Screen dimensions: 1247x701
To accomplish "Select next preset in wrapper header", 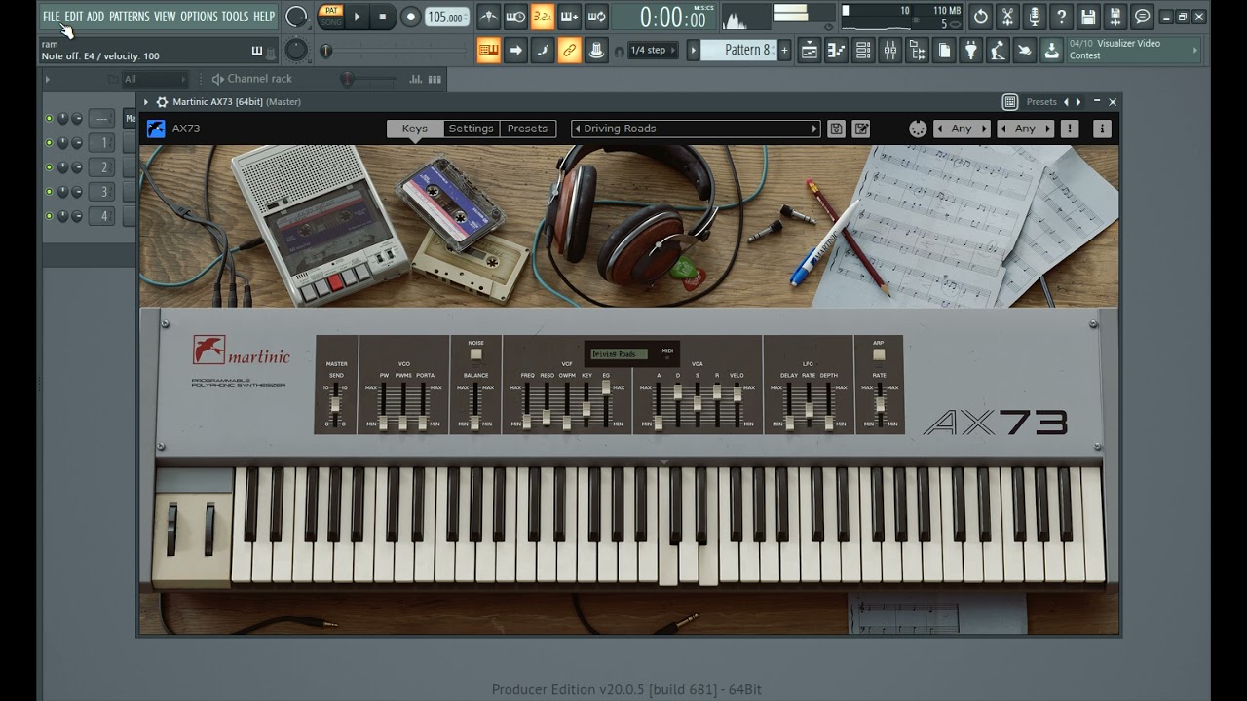I will pos(1077,102).
